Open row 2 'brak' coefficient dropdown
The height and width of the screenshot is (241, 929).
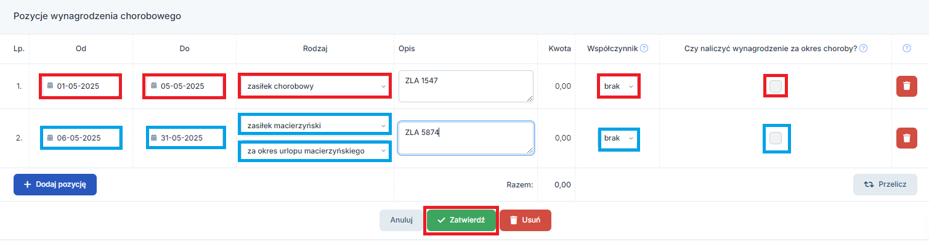pyautogui.click(x=619, y=138)
